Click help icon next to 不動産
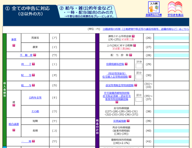This screenshot has width=192, height=148. click(35, 55)
